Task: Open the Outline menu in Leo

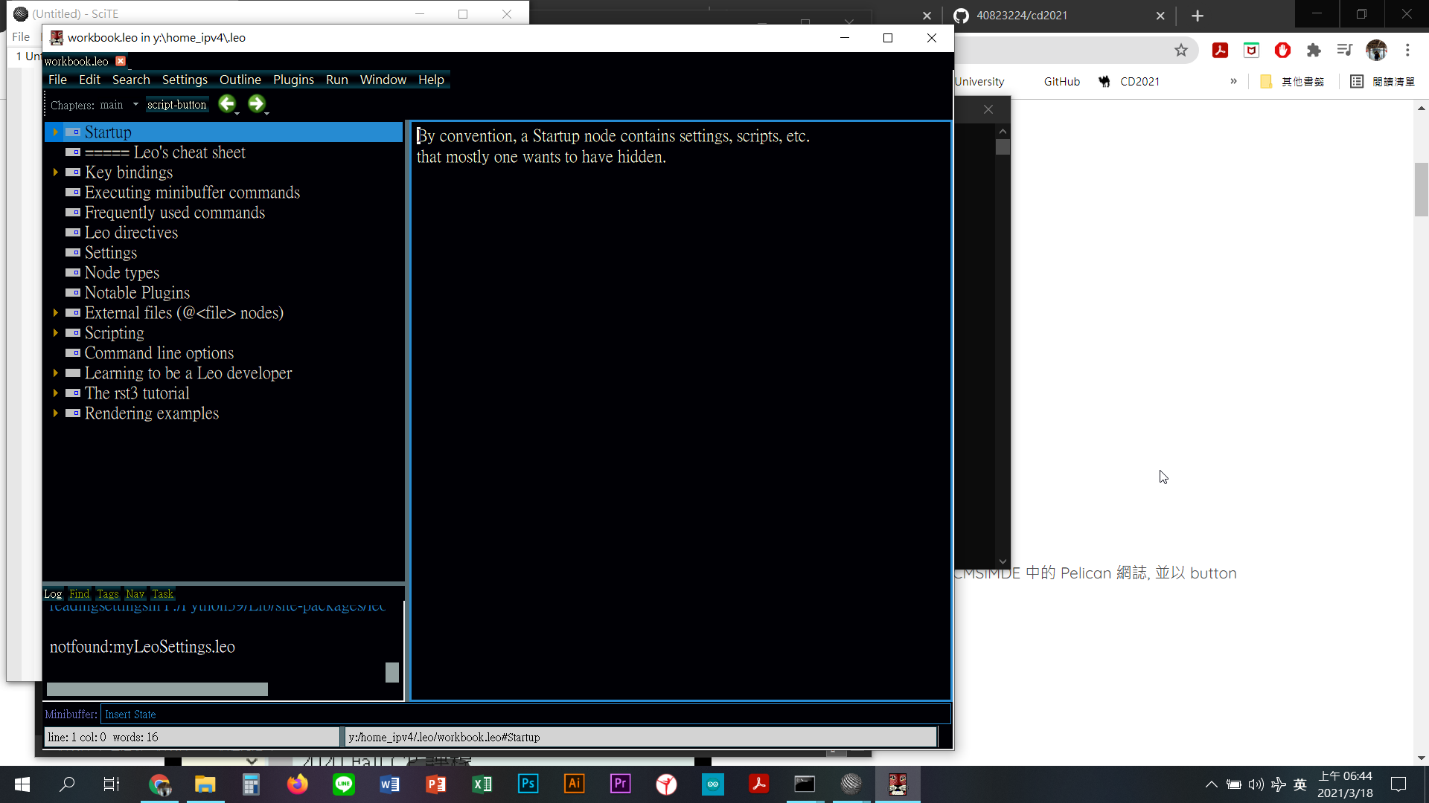Action: pyautogui.click(x=240, y=80)
